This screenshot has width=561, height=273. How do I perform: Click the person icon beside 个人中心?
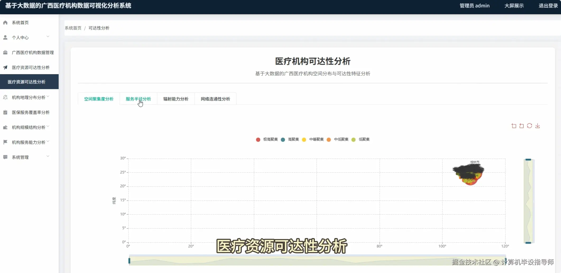coord(5,37)
